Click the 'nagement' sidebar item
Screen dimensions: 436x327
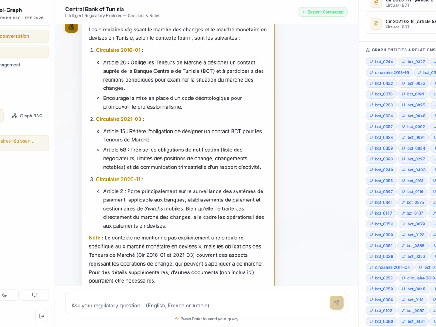[10, 65]
